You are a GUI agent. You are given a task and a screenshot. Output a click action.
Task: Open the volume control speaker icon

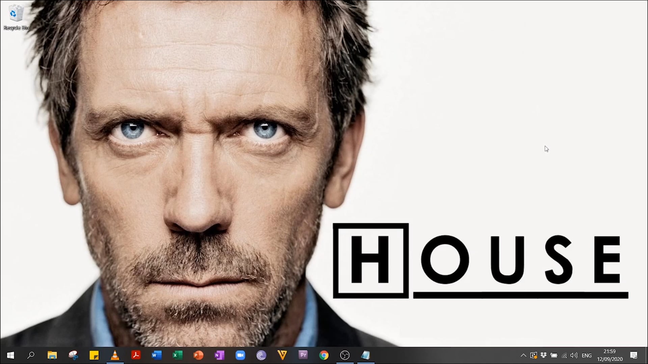[574, 355]
